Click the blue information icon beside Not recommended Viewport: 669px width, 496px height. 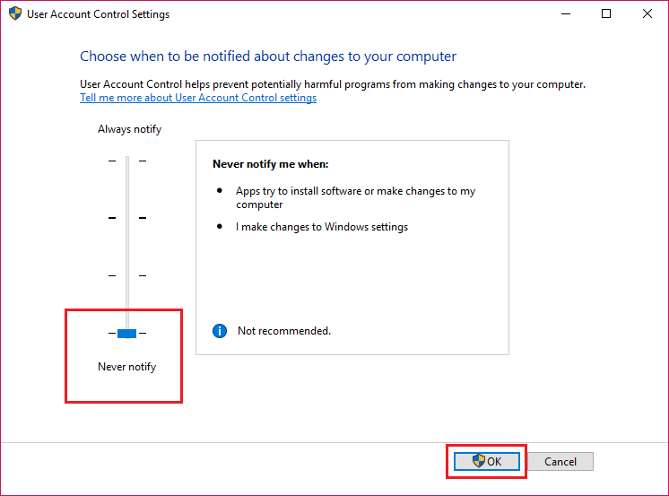pyautogui.click(x=220, y=331)
